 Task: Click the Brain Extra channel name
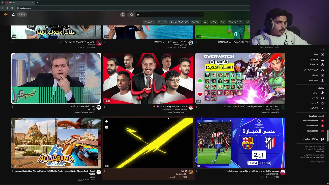point(272,109)
